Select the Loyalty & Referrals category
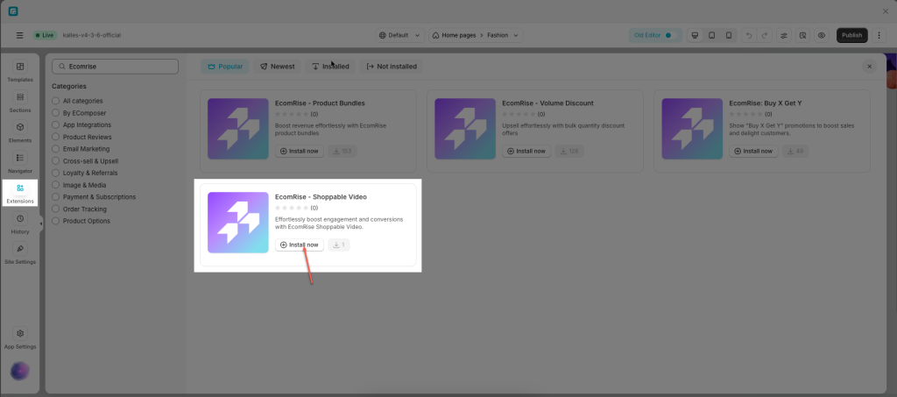The width and height of the screenshot is (897, 397). (x=85, y=173)
